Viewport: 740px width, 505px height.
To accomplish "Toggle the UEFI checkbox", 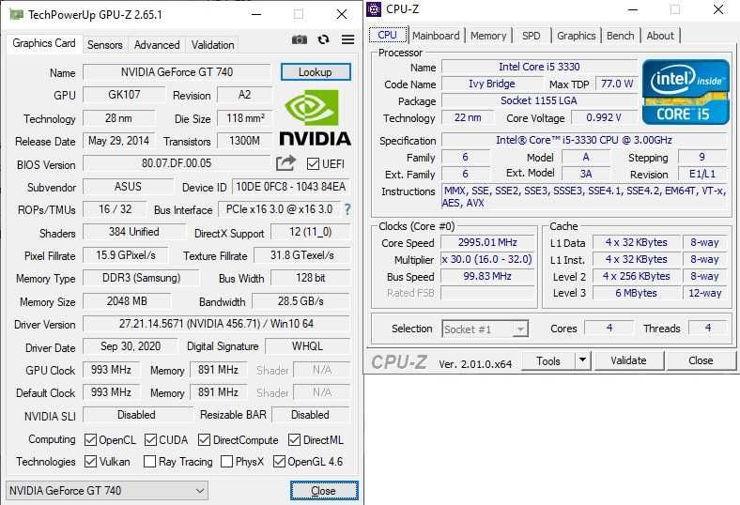I will (313, 163).
